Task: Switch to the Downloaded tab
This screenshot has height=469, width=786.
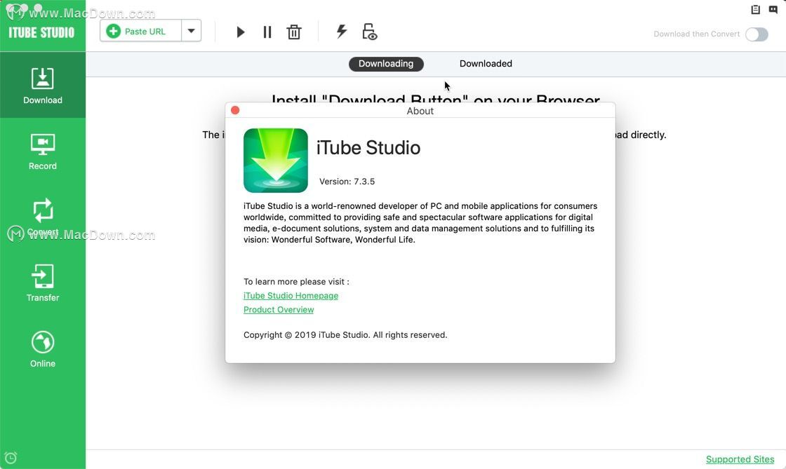Action: (486, 64)
